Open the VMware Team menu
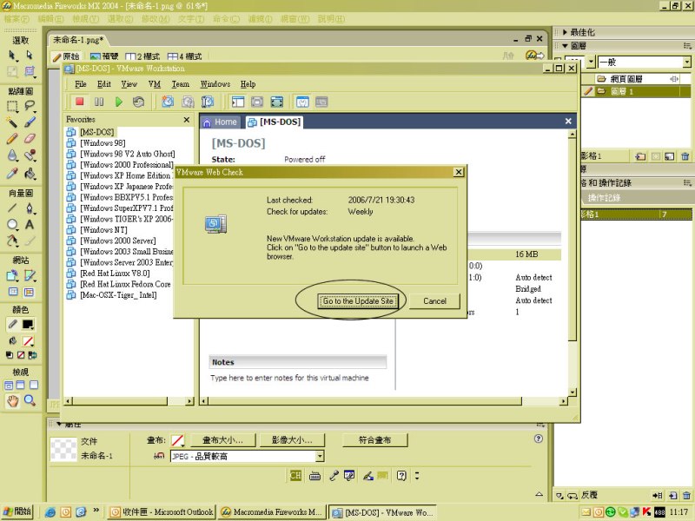 click(x=181, y=84)
